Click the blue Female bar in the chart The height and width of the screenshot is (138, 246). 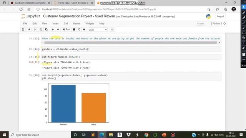63,104
